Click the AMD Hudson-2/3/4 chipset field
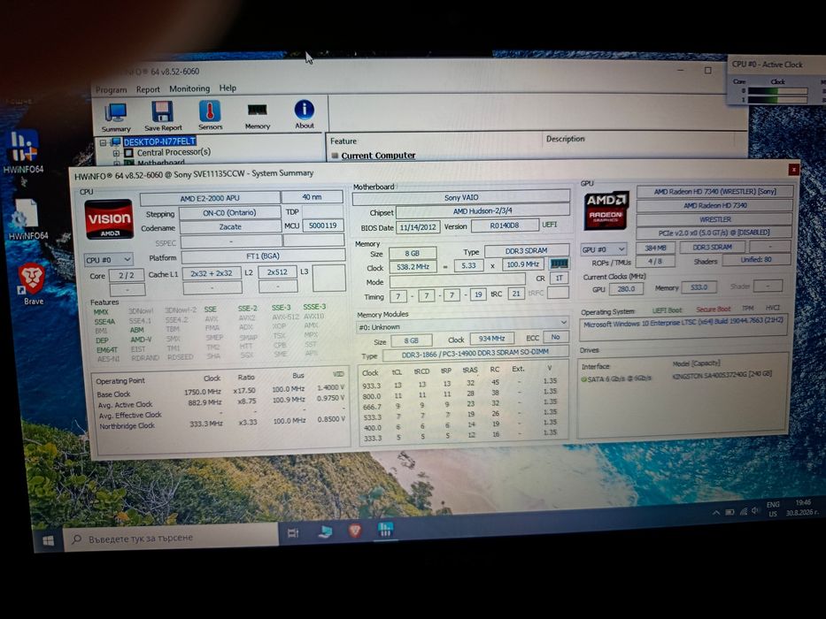The image size is (826, 619). click(x=482, y=211)
